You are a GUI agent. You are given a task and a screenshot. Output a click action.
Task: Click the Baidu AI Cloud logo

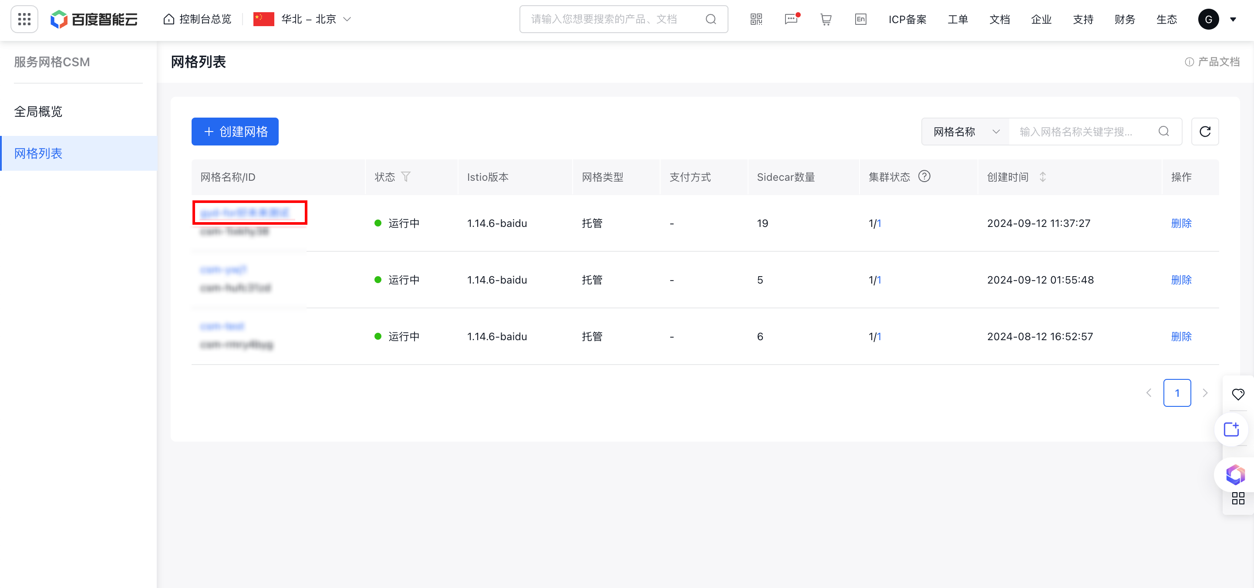[x=94, y=20]
